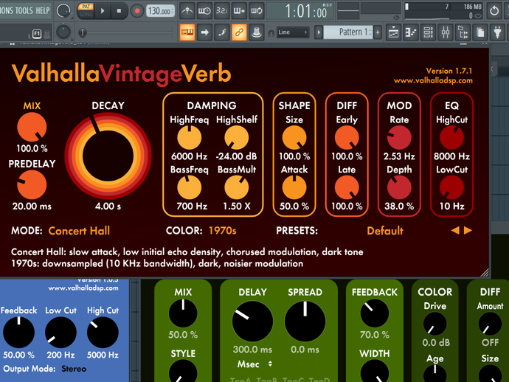
Task: Toggle wait for input before recording
Action: [204, 11]
